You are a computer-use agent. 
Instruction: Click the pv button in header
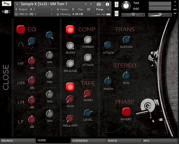click(175, 13)
